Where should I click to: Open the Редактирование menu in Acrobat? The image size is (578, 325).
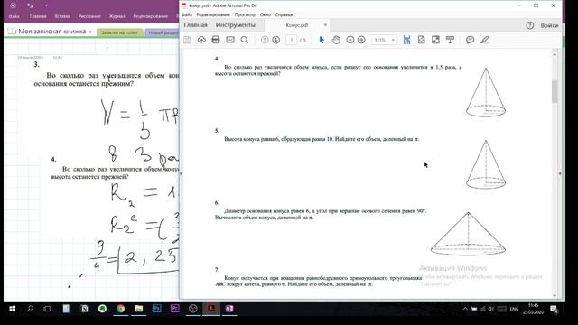pos(213,14)
